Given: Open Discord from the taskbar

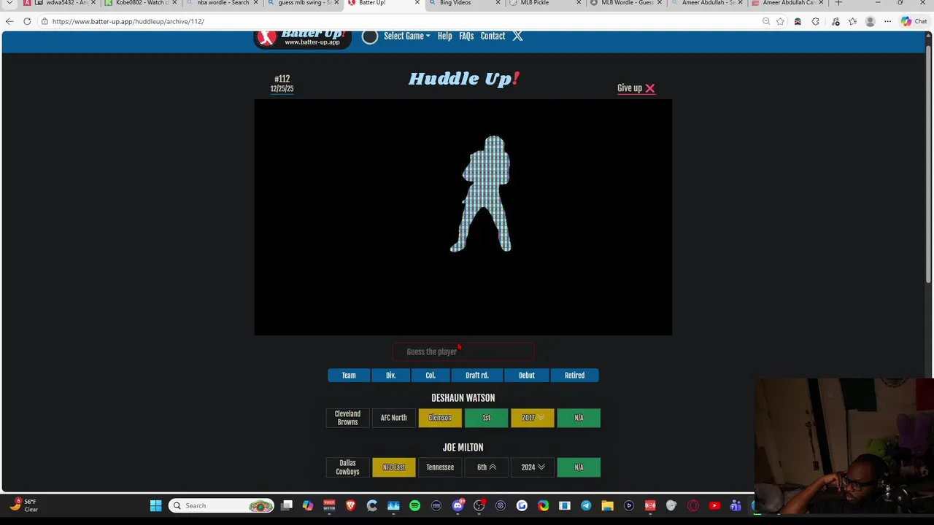Looking at the screenshot, I should coord(458,505).
